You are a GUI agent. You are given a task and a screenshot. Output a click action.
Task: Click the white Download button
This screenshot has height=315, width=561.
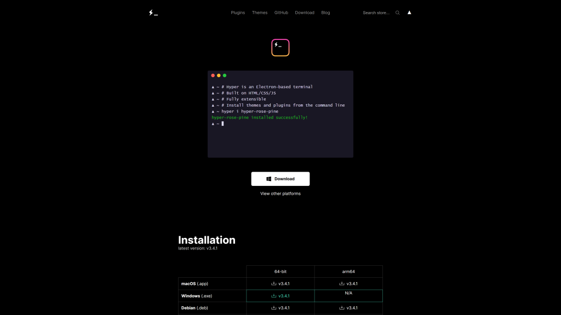tap(280, 179)
